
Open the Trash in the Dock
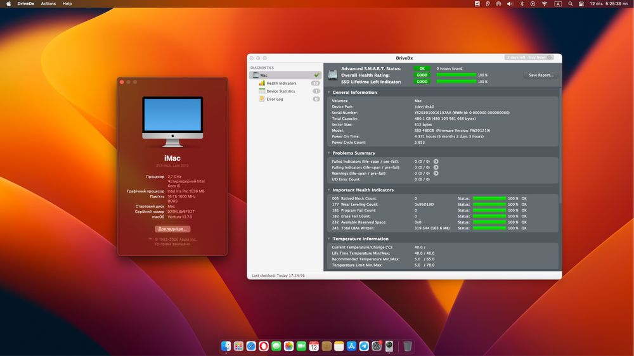407,346
